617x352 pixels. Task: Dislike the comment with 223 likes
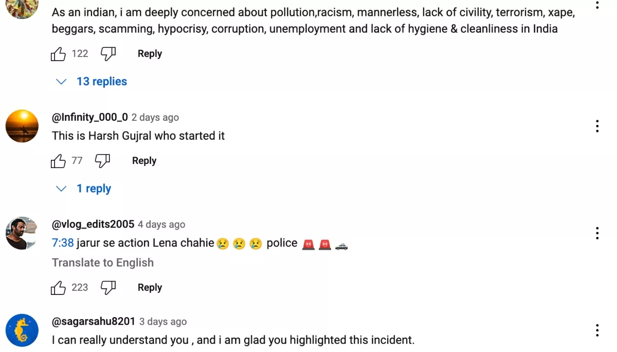coord(108,288)
